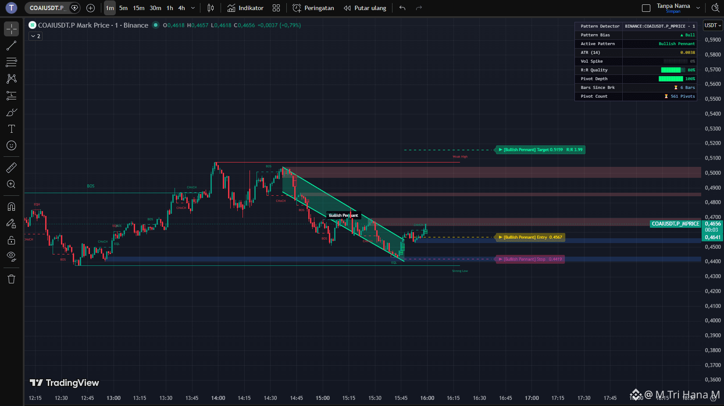Toggle hide all drawings eye icon
The width and height of the screenshot is (724, 406).
point(11,257)
